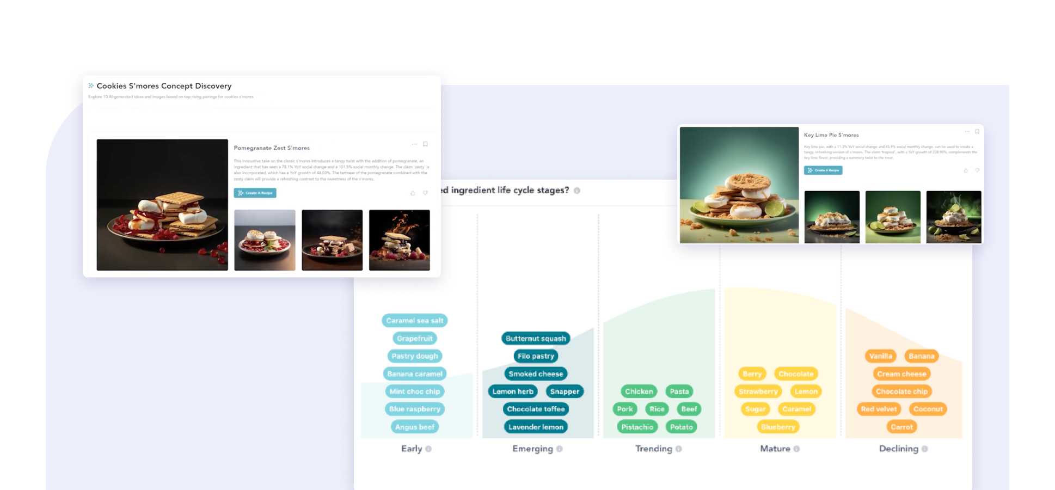Select the Grapefruit ingredient tag

click(415, 339)
